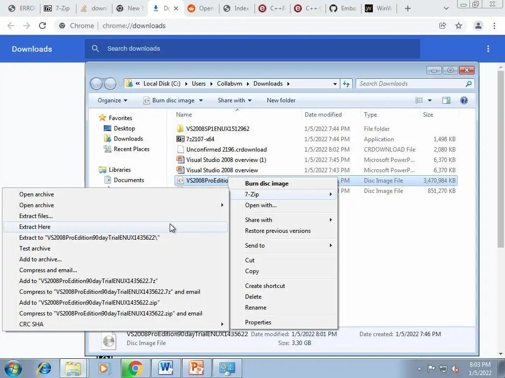Select the VS2008SP1ENUX1512962 folder icon
The width and height of the screenshot is (505, 378).
[x=180, y=129]
